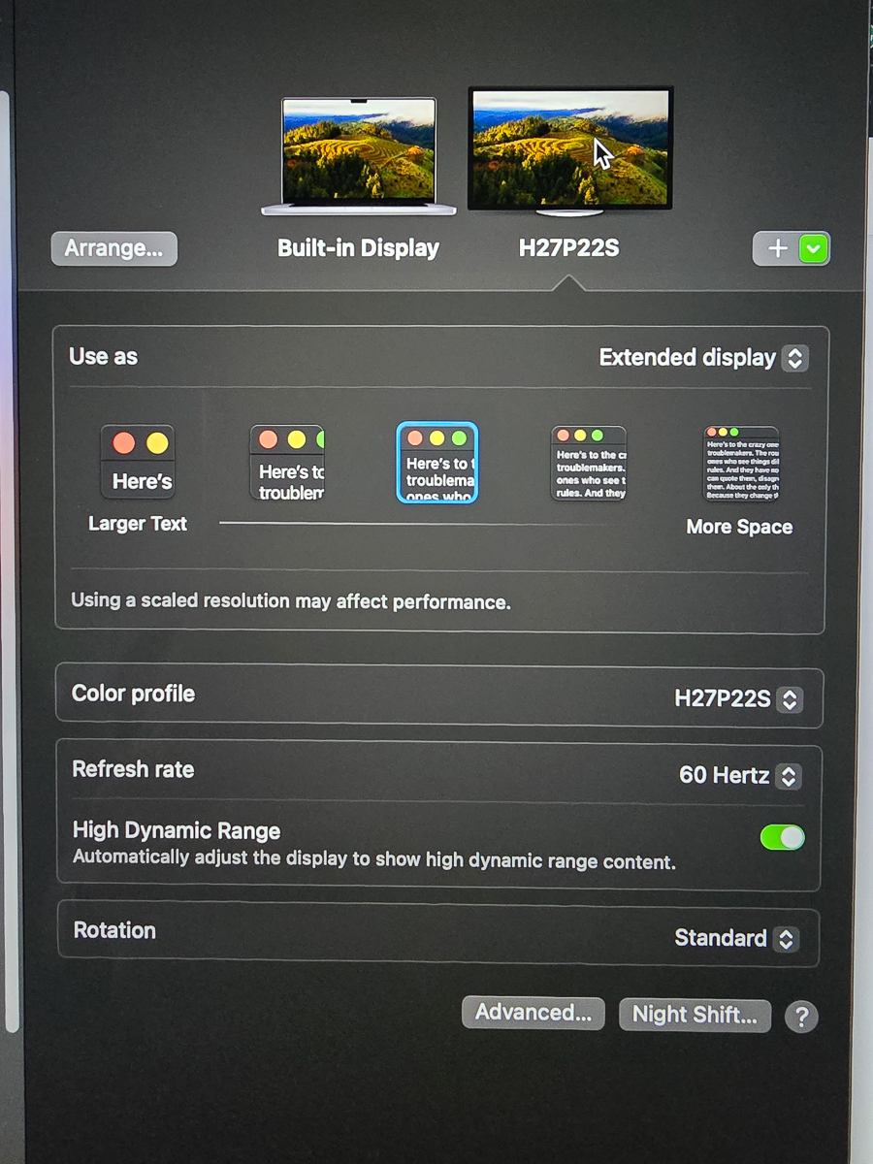Click the H27P22S display name label
This screenshot has width=873, height=1164.
click(x=568, y=248)
